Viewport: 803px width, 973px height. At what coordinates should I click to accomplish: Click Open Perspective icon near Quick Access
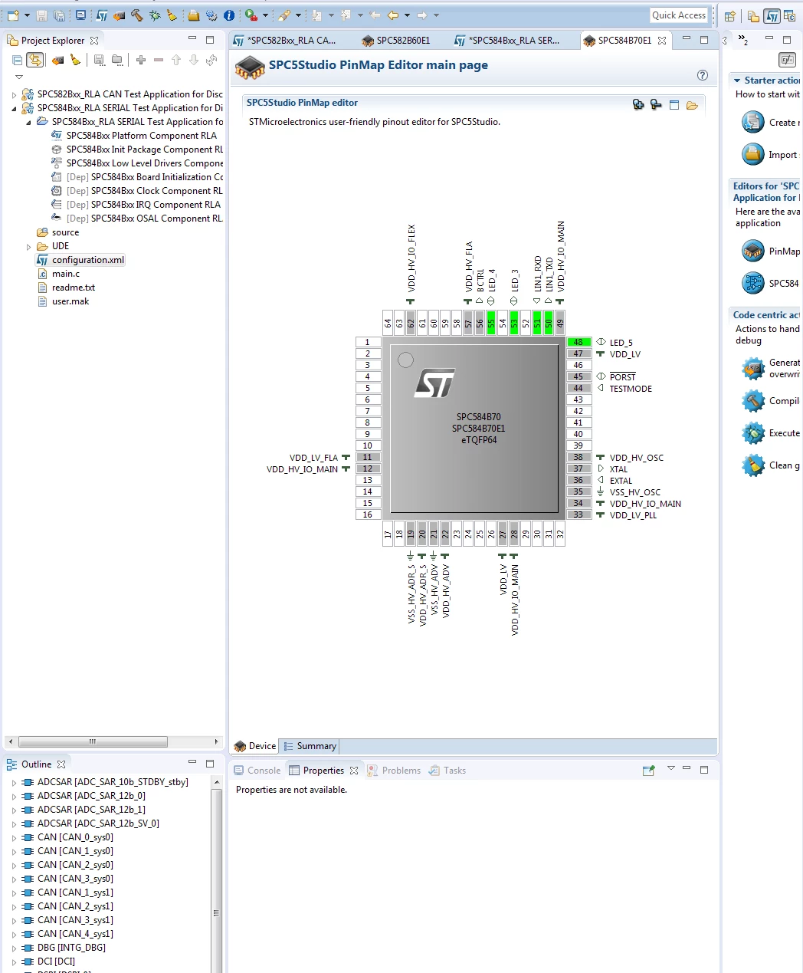730,15
